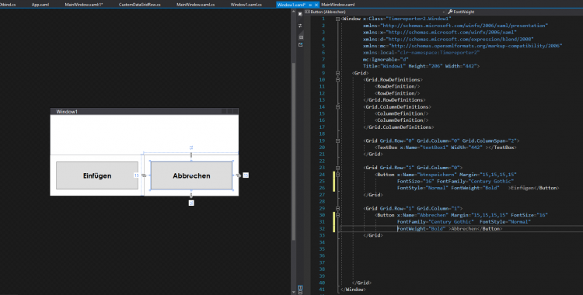Image resolution: width=583 pixels, height=295 pixels.
Task: Switch to the MainWindow.xaml.cs tab
Action: (196, 5)
